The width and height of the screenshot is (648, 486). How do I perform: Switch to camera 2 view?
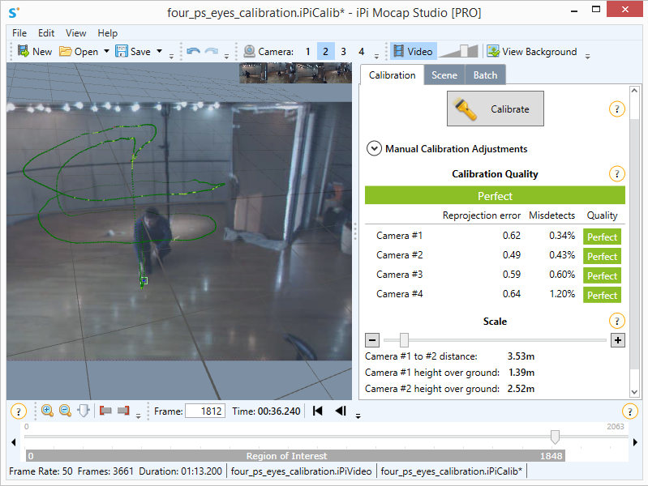pos(326,51)
